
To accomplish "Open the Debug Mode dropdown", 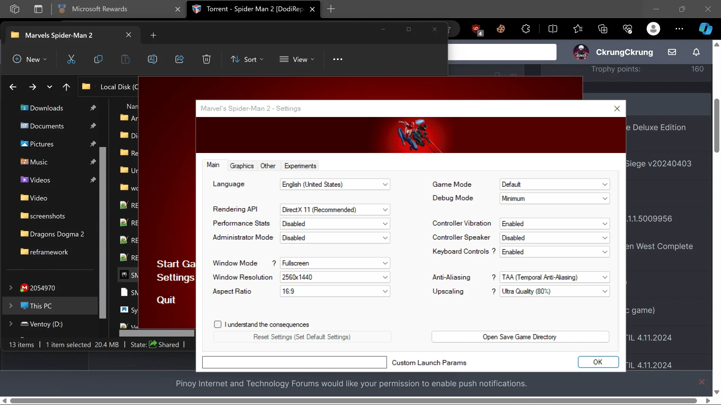I will coord(555,198).
